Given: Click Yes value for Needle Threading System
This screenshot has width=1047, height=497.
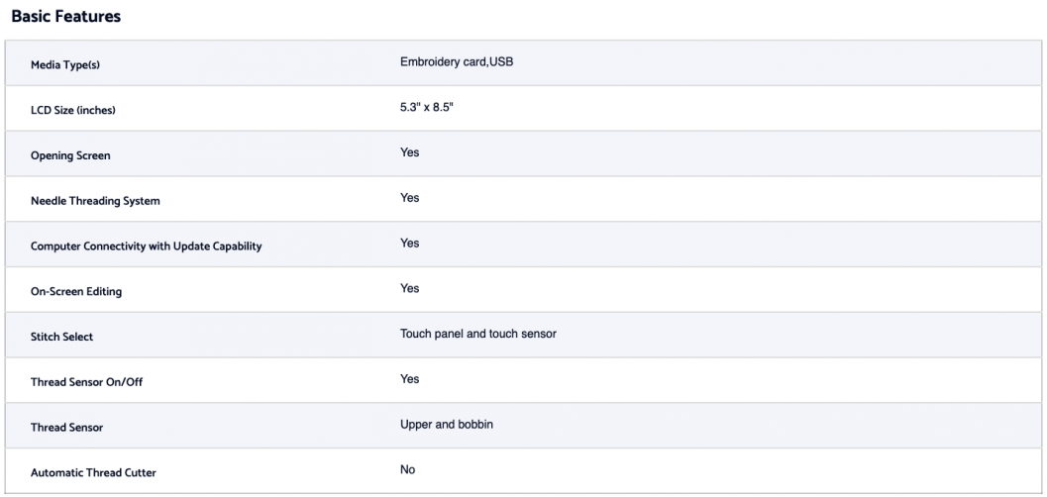Looking at the screenshot, I should (x=410, y=198).
